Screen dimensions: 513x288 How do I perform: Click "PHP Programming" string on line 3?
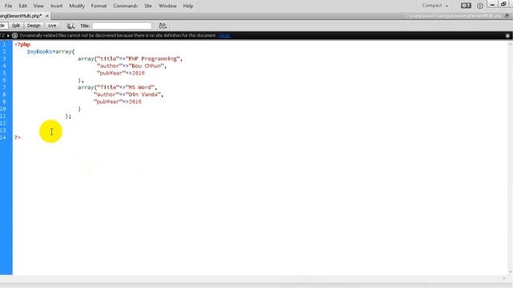[x=153, y=58]
